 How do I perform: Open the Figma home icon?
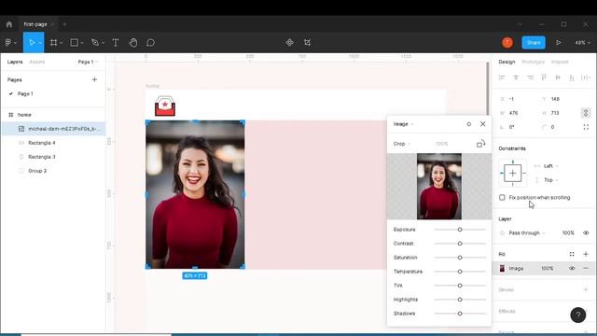tap(9, 24)
